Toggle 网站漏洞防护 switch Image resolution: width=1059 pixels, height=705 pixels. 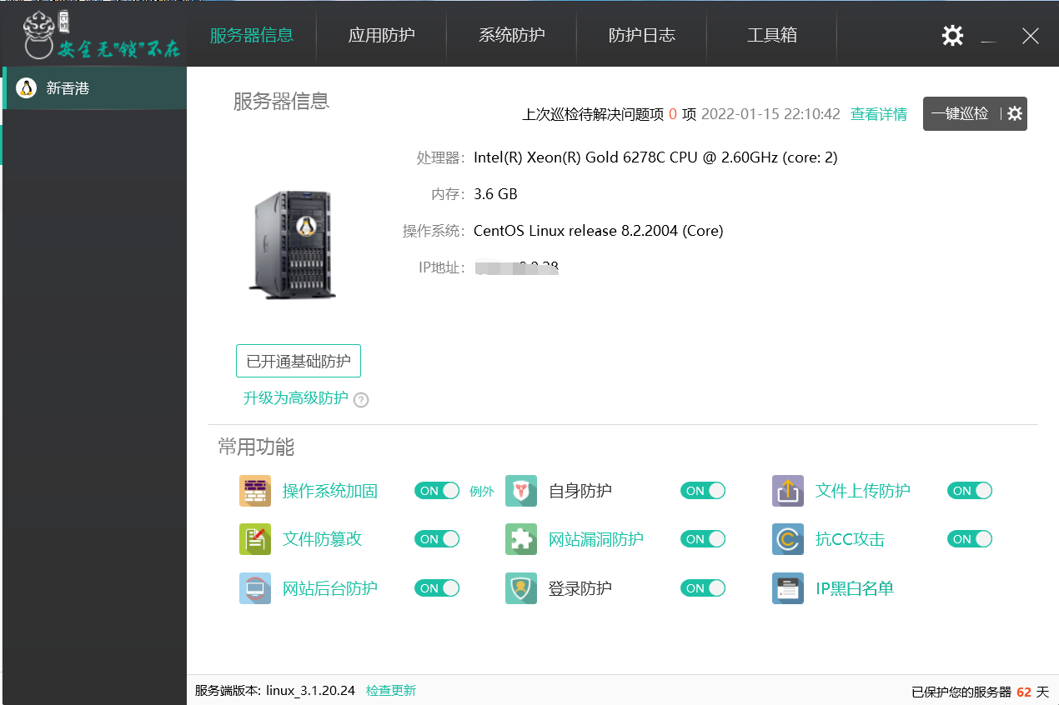tap(703, 539)
